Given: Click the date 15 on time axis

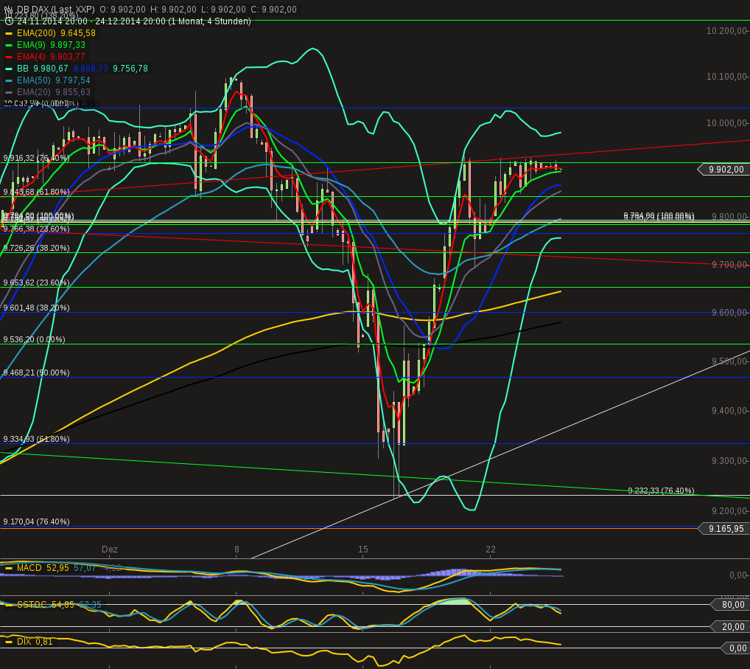Looking at the screenshot, I should 363,550.
